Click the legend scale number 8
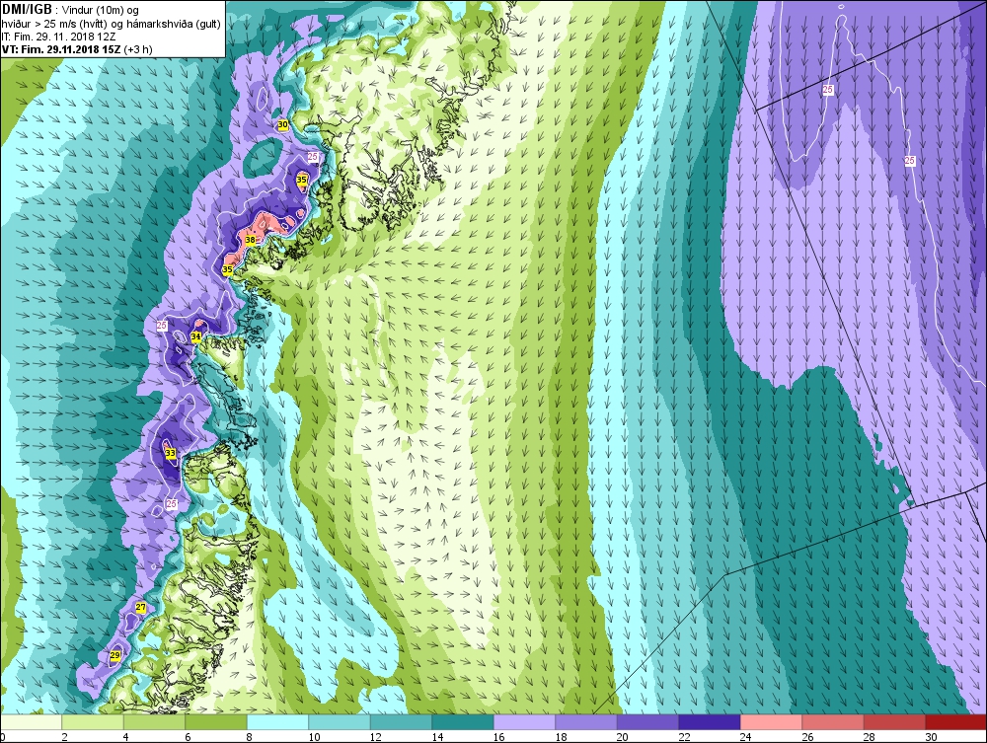987x743 pixels. click(250, 737)
